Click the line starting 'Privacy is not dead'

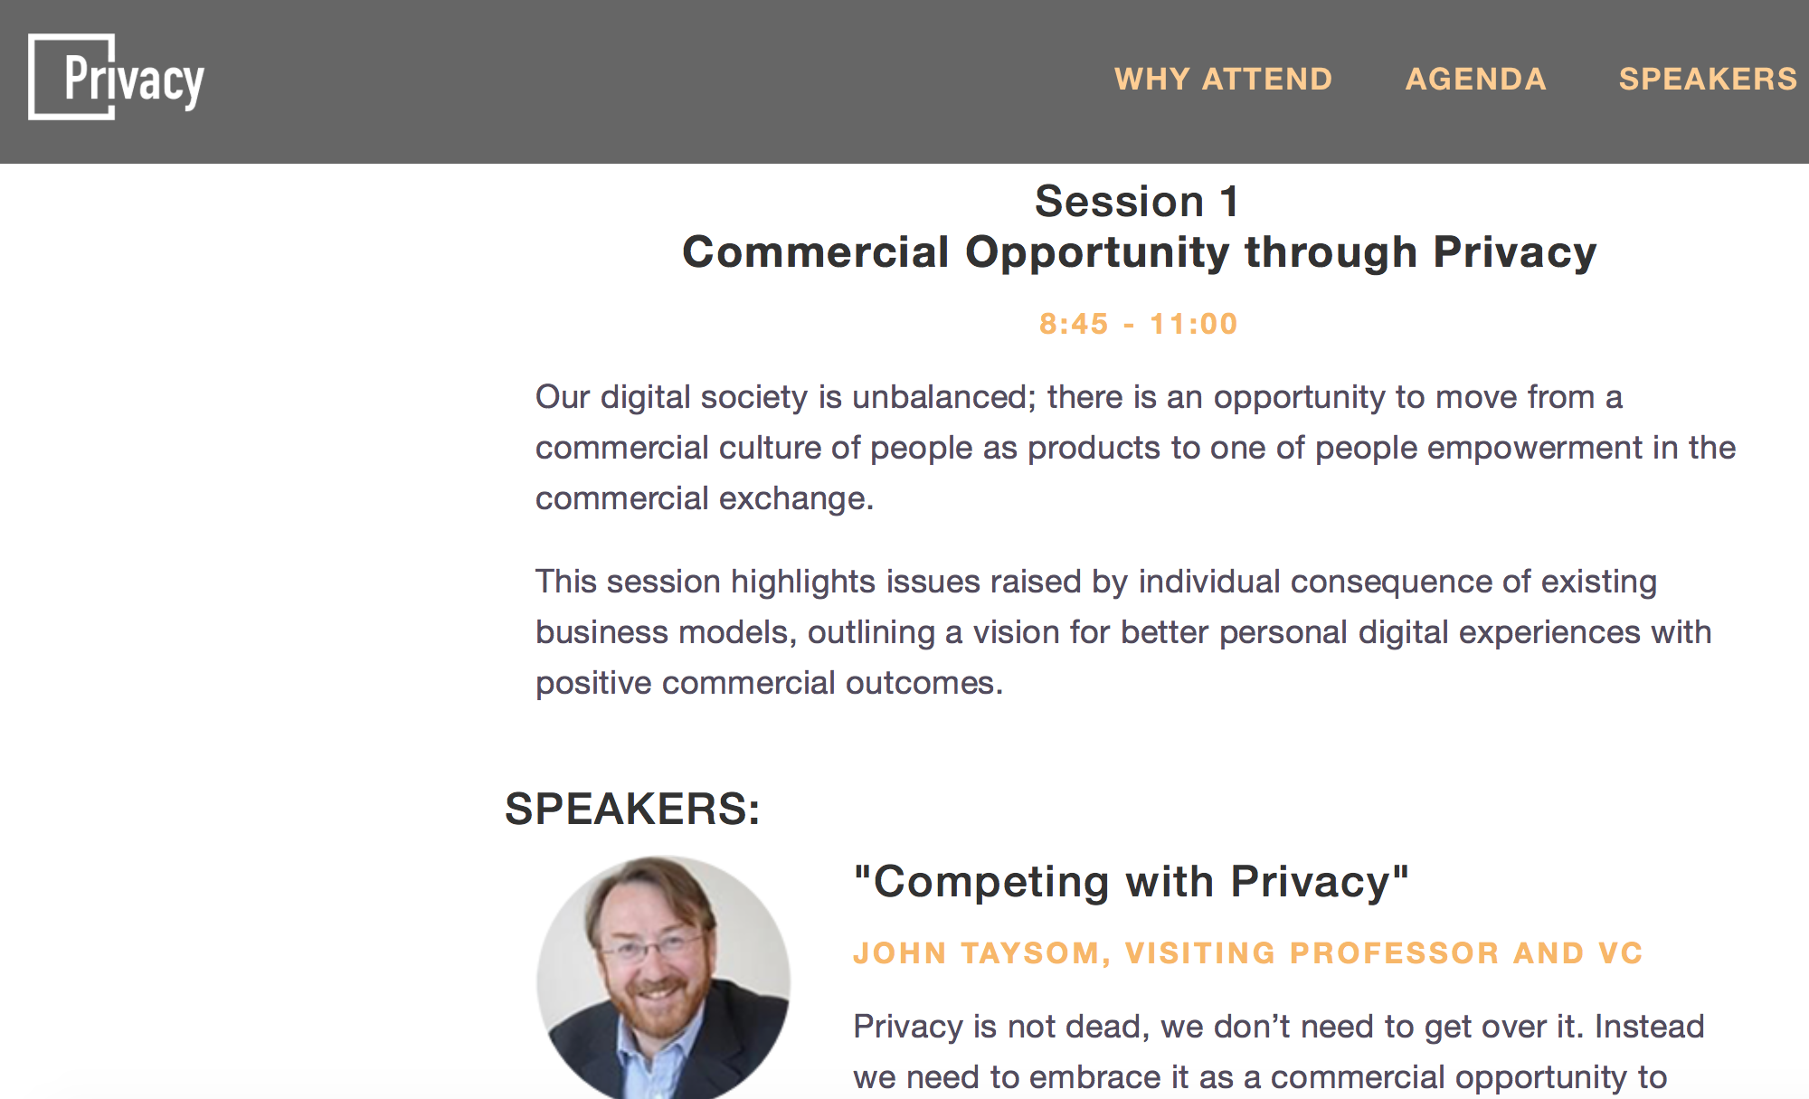tap(1278, 1027)
